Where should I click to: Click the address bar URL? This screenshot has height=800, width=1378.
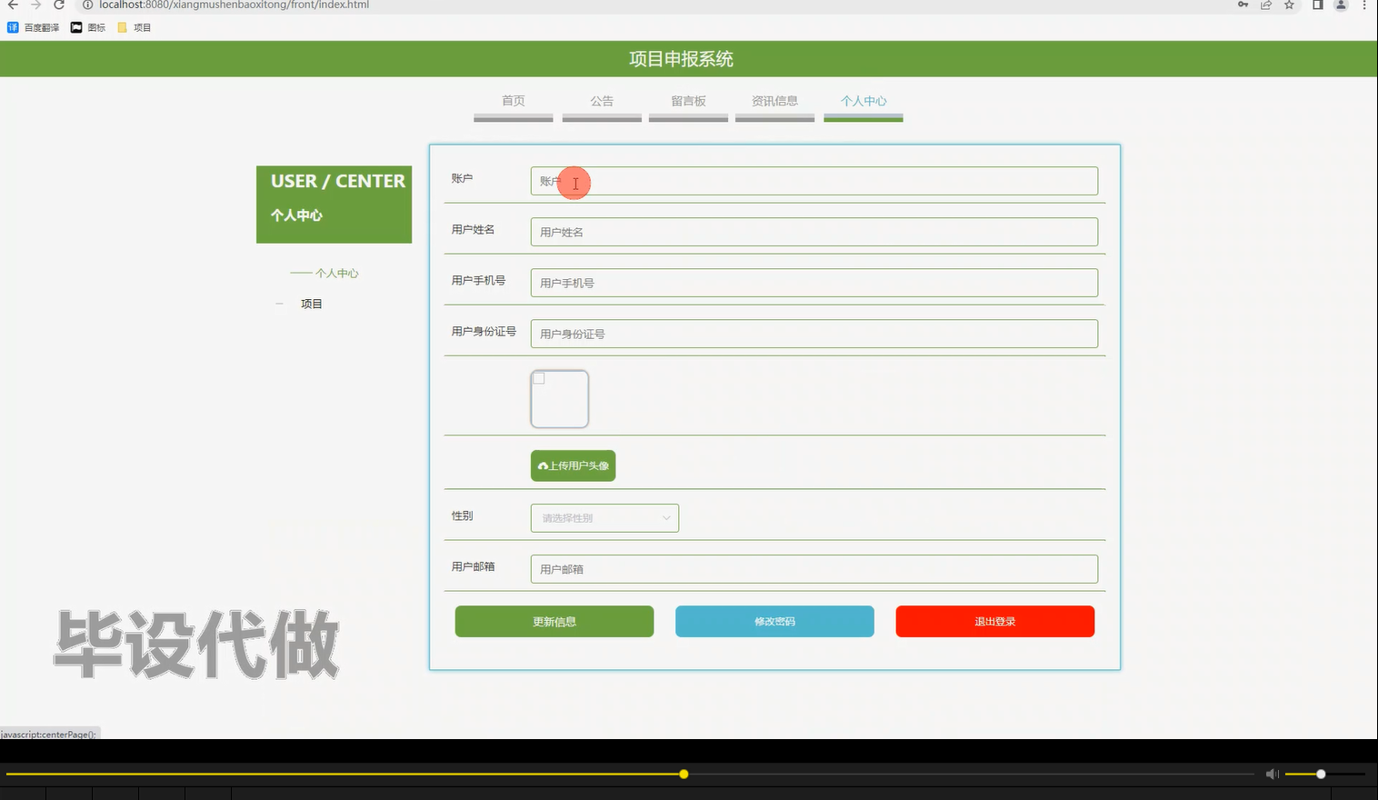234,5
